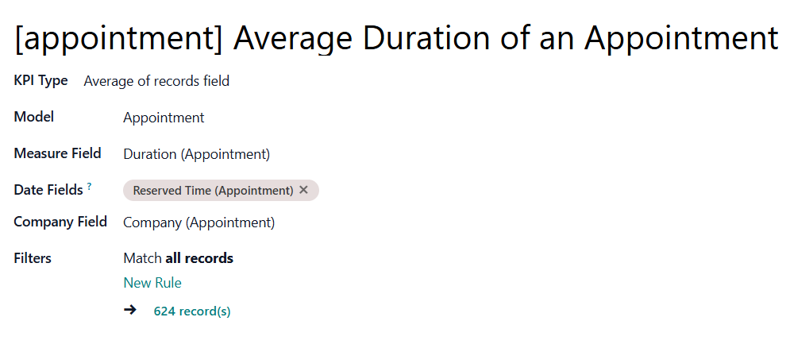Change the 'all records' match selector
This screenshot has height=352, width=790.
[199, 258]
